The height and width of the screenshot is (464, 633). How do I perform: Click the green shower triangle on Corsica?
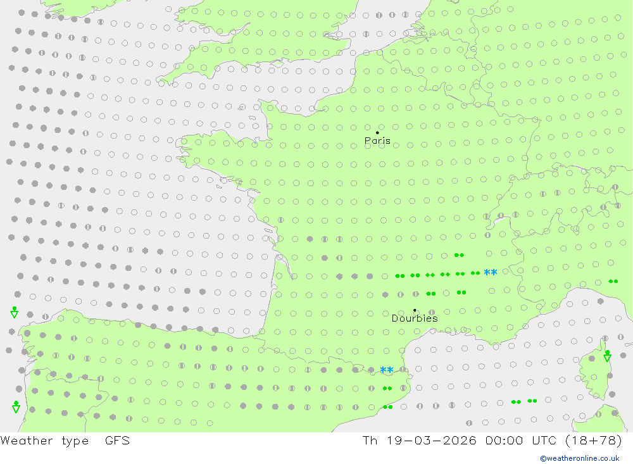point(607,356)
